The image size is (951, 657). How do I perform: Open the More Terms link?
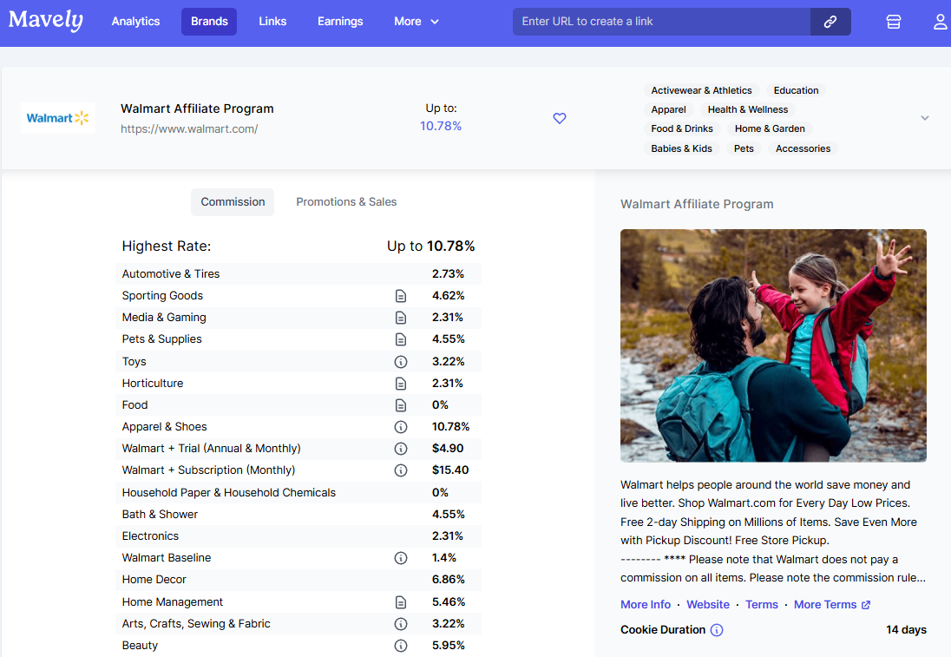click(825, 605)
